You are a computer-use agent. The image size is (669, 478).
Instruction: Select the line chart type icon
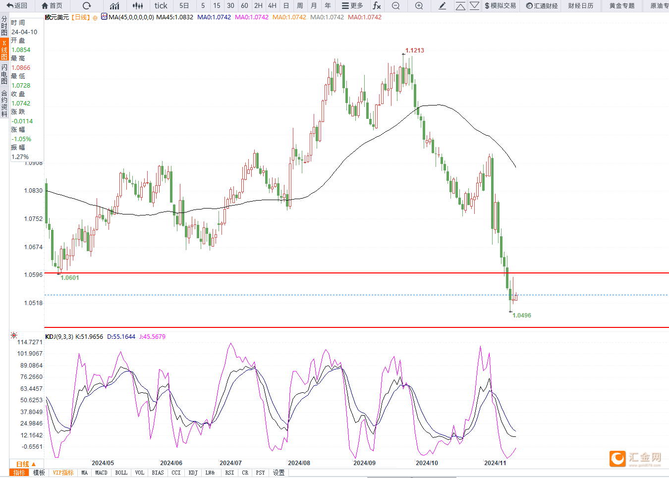114,5
